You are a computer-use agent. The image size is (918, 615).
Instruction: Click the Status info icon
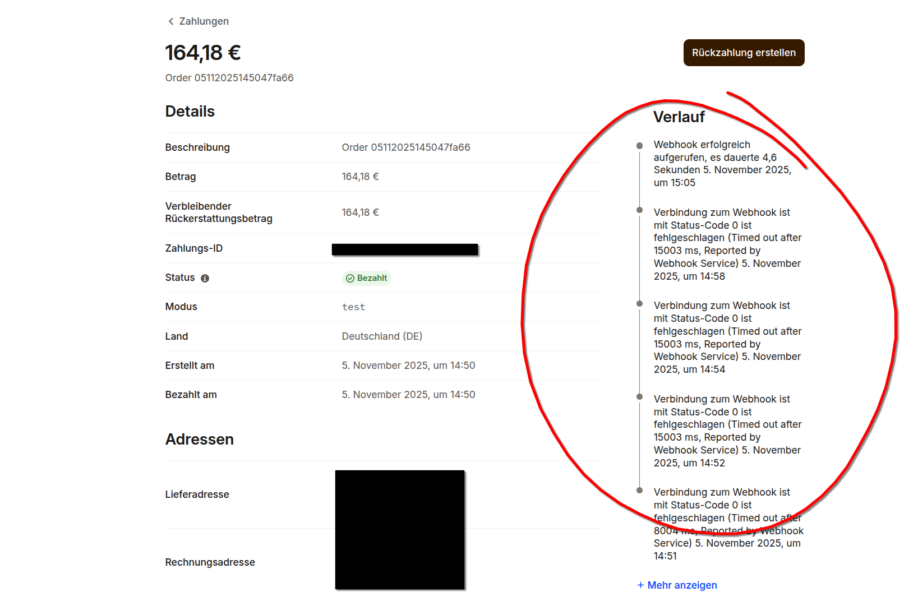click(x=205, y=278)
